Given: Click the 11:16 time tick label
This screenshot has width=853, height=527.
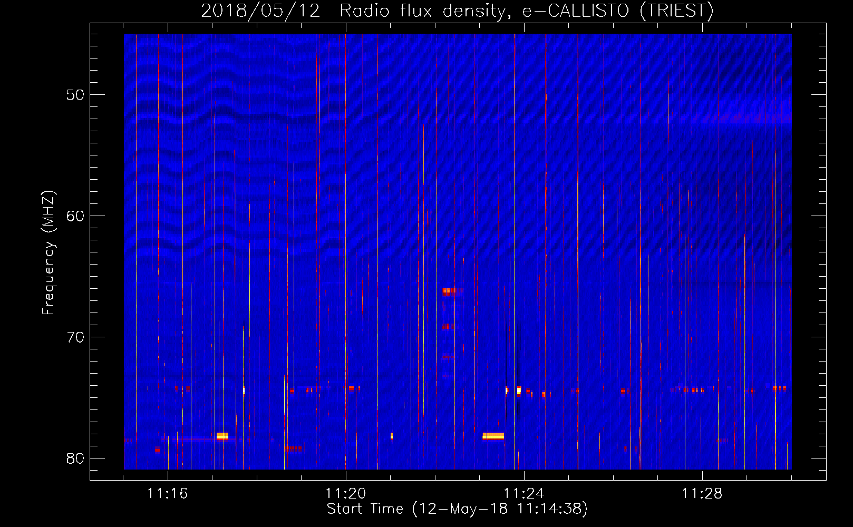Looking at the screenshot, I should (x=167, y=494).
